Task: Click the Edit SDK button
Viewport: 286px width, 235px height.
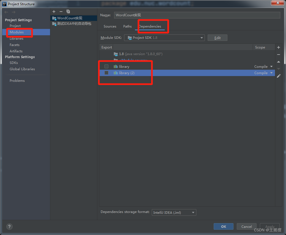Action: (218, 38)
